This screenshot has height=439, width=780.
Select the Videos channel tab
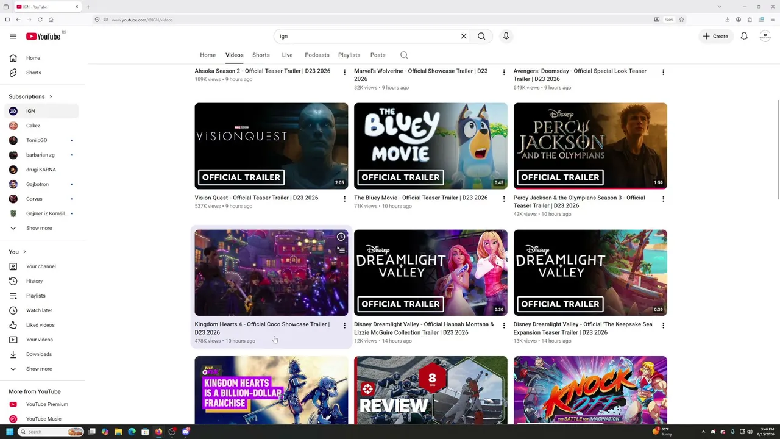235,55
